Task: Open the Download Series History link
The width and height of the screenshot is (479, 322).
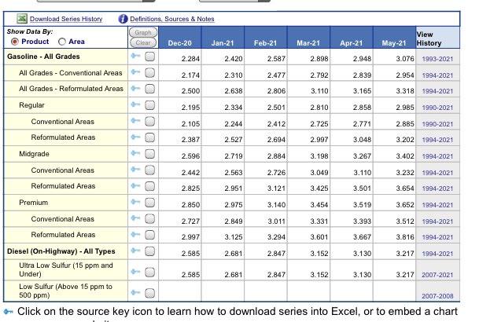Action: click(66, 19)
